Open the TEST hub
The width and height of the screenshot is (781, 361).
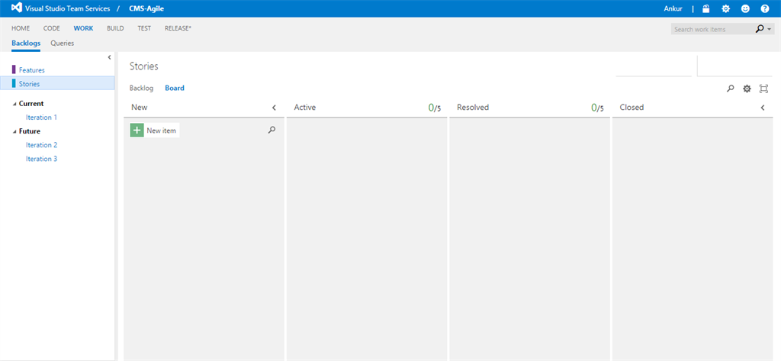pos(144,28)
